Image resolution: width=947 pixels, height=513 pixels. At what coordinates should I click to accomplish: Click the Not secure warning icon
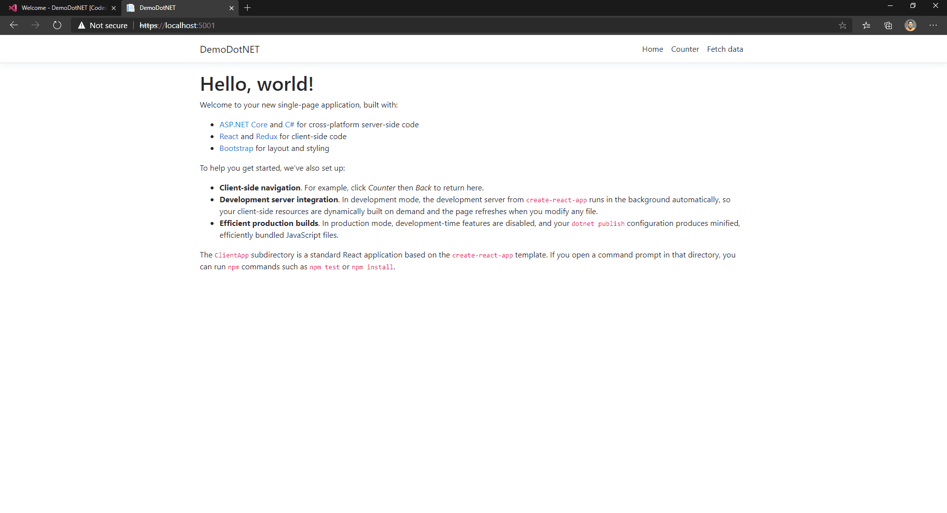click(x=81, y=25)
